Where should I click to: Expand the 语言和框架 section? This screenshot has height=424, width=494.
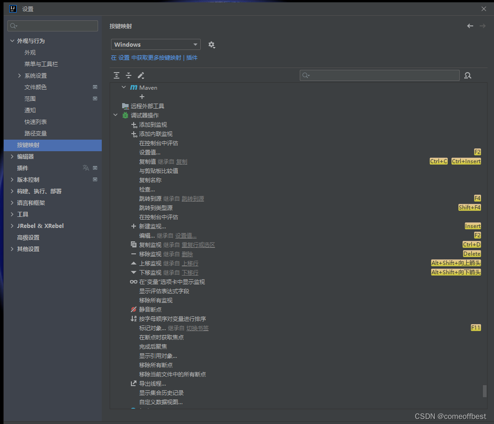pyautogui.click(x=12, y=203)
